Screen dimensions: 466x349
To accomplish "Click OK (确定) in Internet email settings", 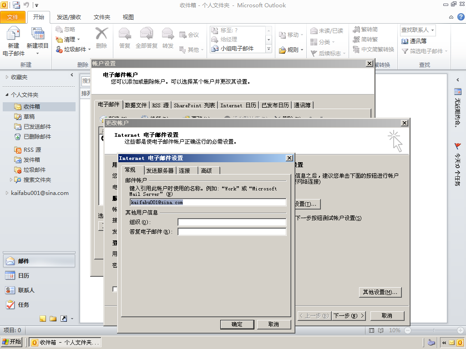I will (237, 324).
